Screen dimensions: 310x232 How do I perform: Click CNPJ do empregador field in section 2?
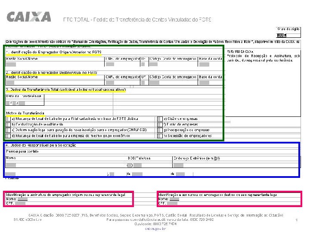[x=110, y=82]
